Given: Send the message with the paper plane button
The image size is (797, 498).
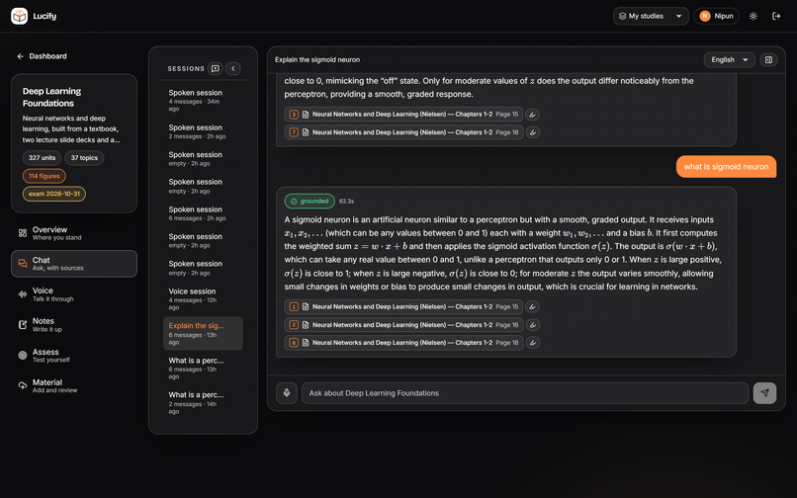Looking at the screenshot, I should [764, 393].
